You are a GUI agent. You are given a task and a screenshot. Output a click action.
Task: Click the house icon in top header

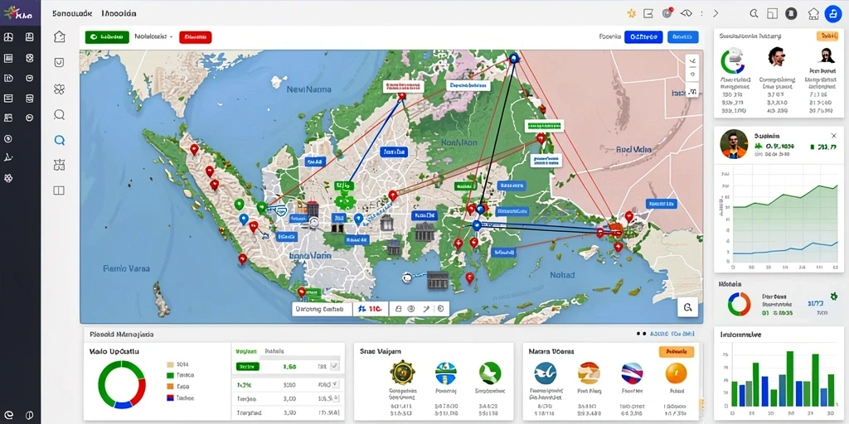[813, 13]
